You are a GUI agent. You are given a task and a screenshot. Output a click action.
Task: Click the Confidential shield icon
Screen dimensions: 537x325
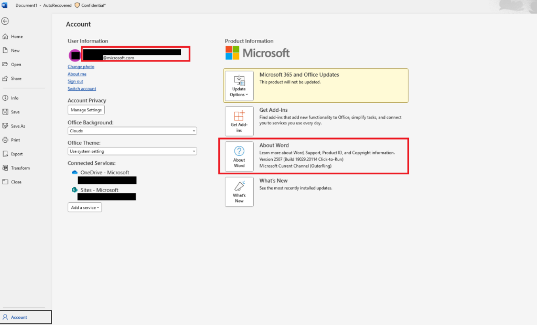[x=77, y=5]
